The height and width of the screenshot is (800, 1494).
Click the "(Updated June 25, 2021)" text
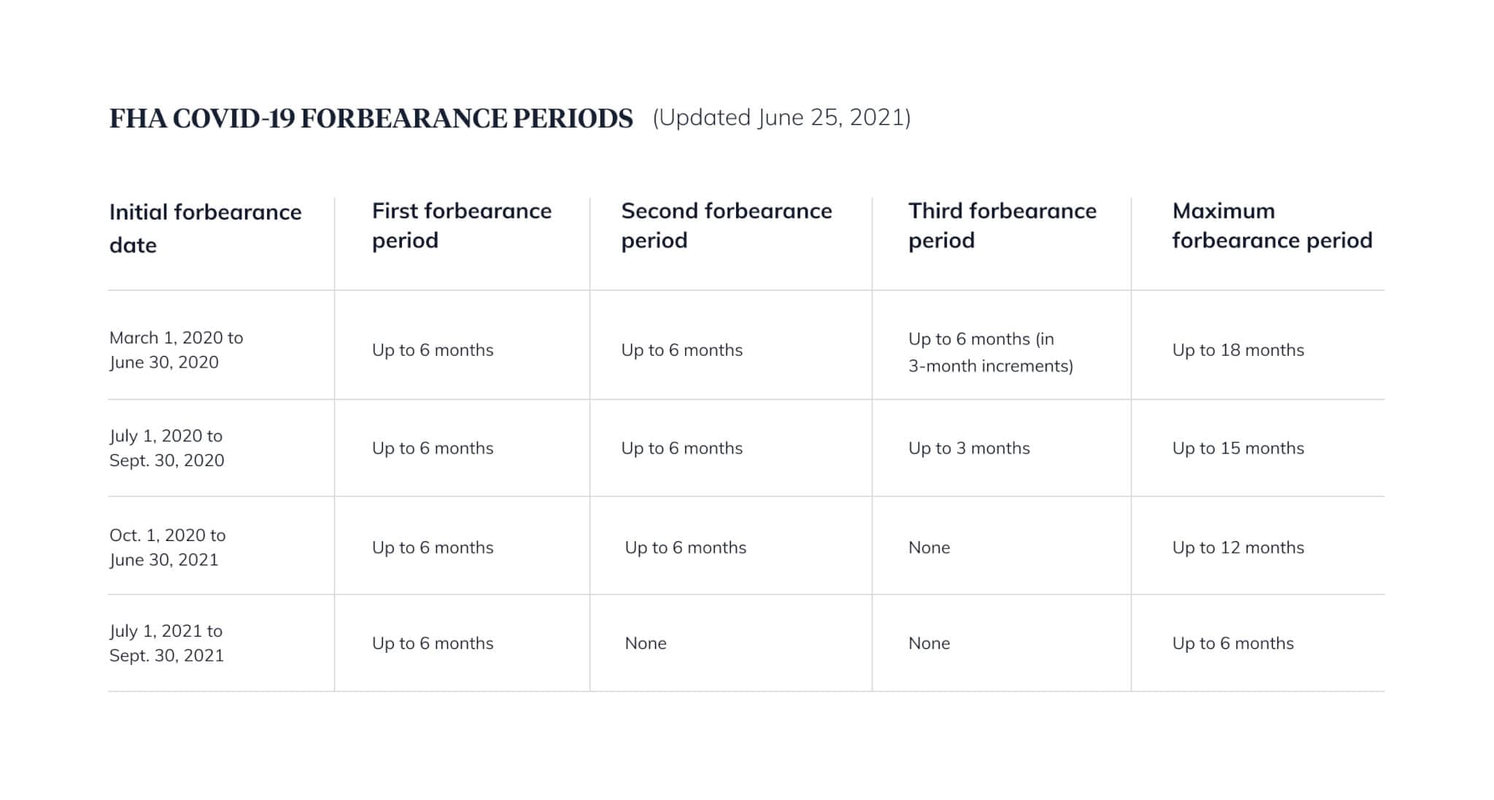pyautogui.click(x=781, y=117)
